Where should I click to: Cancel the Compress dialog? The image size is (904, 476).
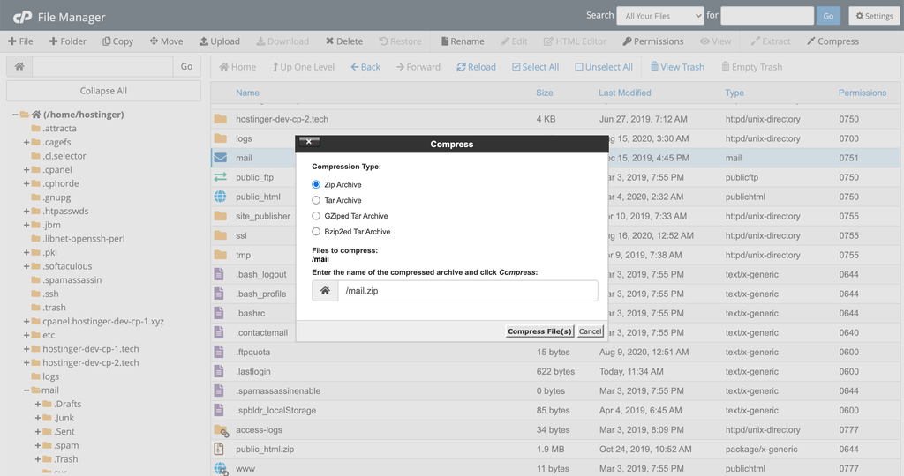[x=590, y=331]
